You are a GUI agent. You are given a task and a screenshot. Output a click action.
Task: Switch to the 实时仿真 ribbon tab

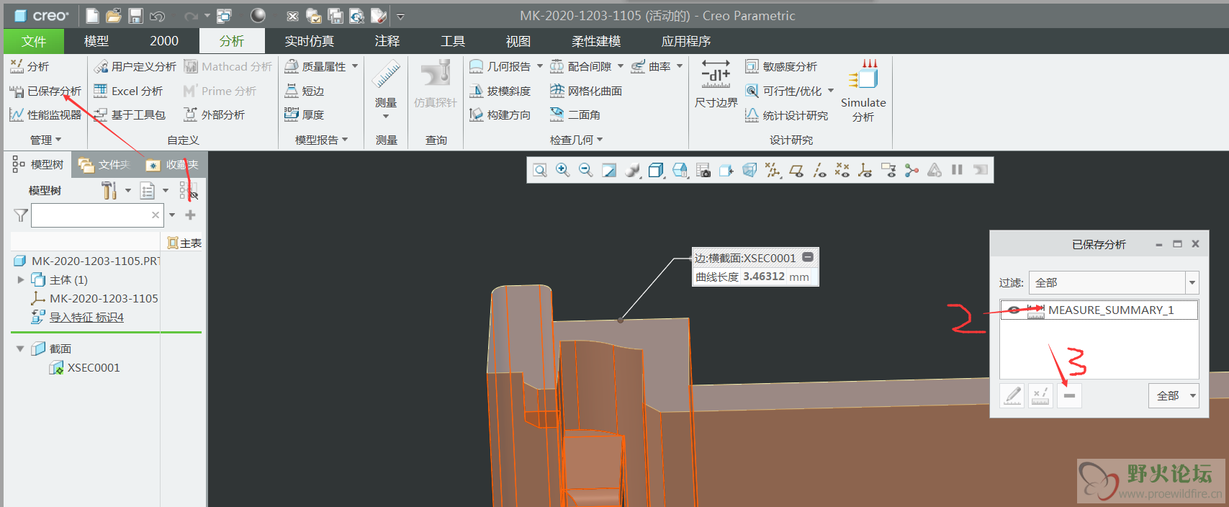click(x=310, y=41)
